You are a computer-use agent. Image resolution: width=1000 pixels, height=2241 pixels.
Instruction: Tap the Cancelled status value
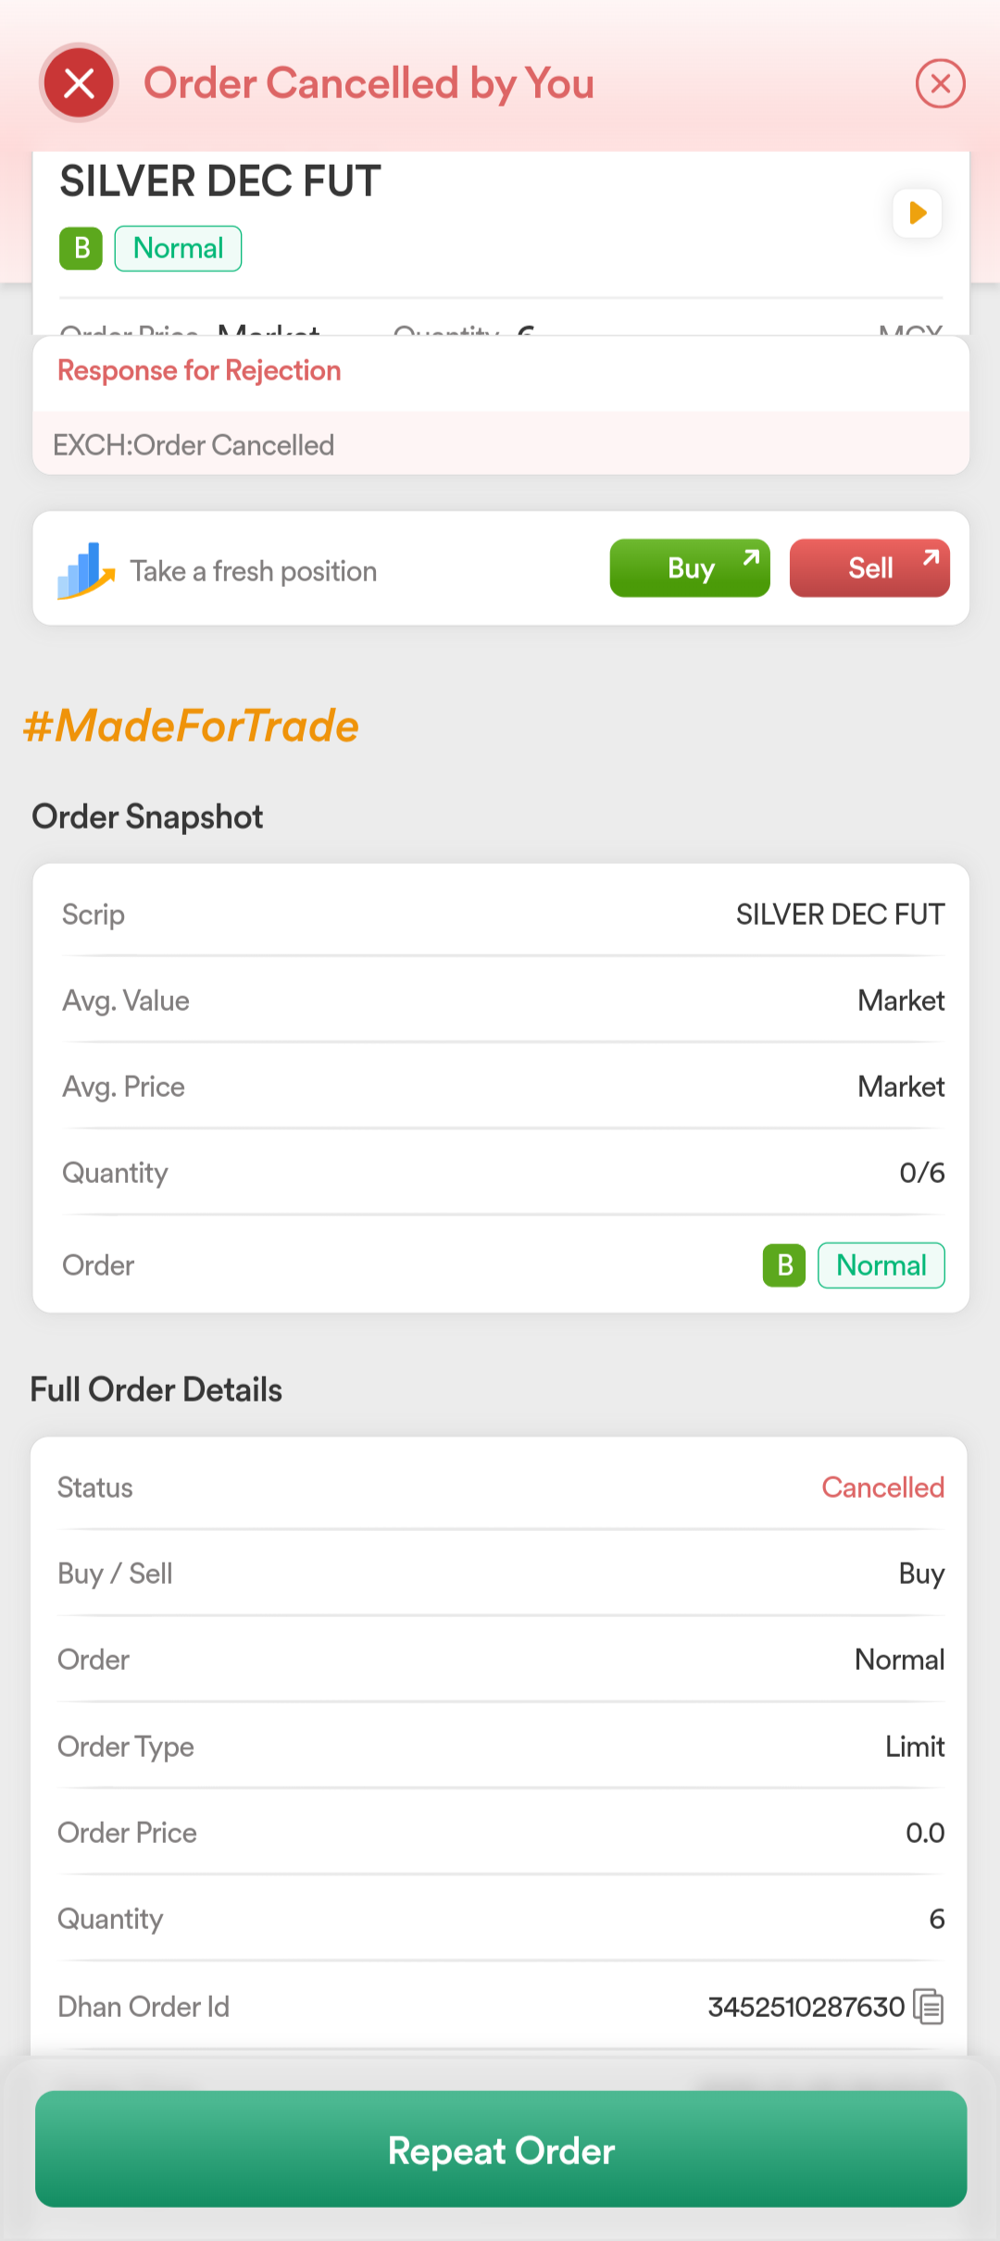(x=882, y=1488)
